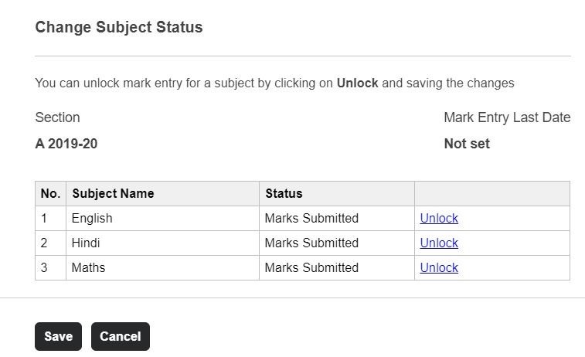Viewport: 585px width, 357px height.
Task: Unlock mark entry for Hindi
Action: pyautogui.click(x=439, y=243)
